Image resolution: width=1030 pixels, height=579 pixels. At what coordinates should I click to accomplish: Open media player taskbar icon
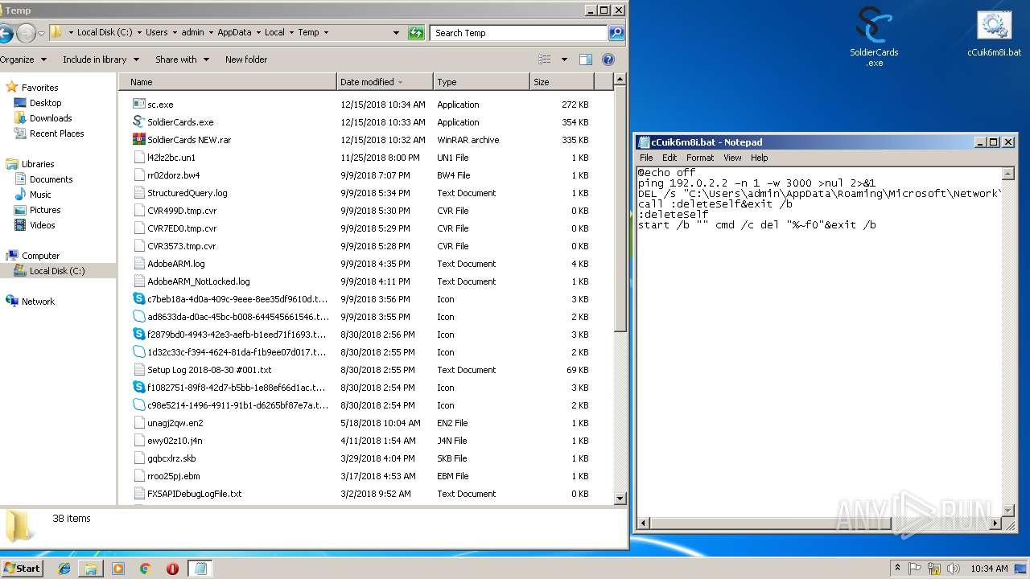(x=118, y=569)
